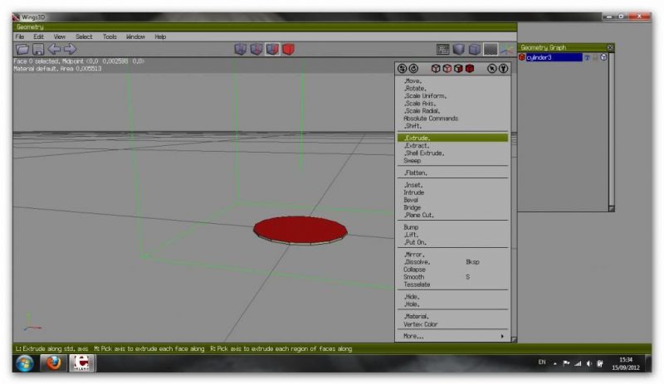Click the Save disk icon
Viewport: 664px width, 384px height.
[x=37, y=50]
